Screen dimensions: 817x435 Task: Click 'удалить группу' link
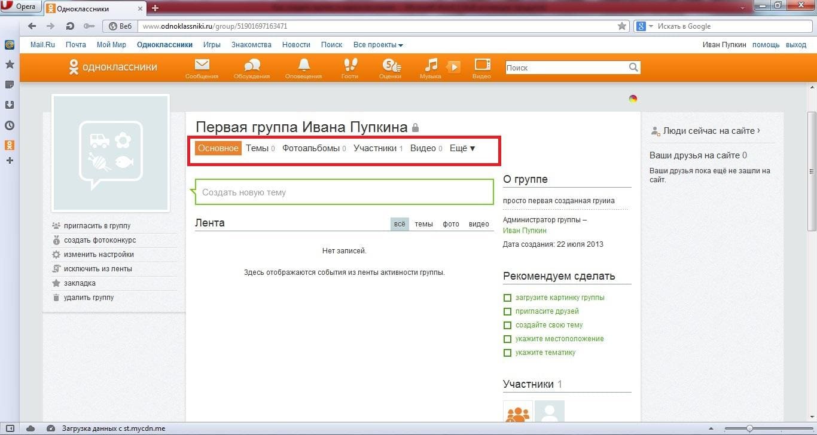(89, 298)
